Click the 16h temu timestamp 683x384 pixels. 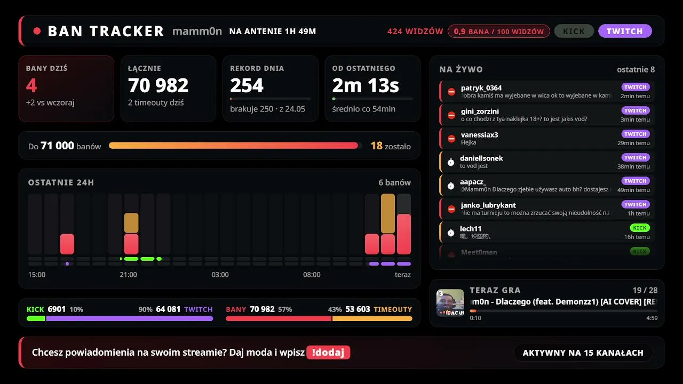click(637, 237)
